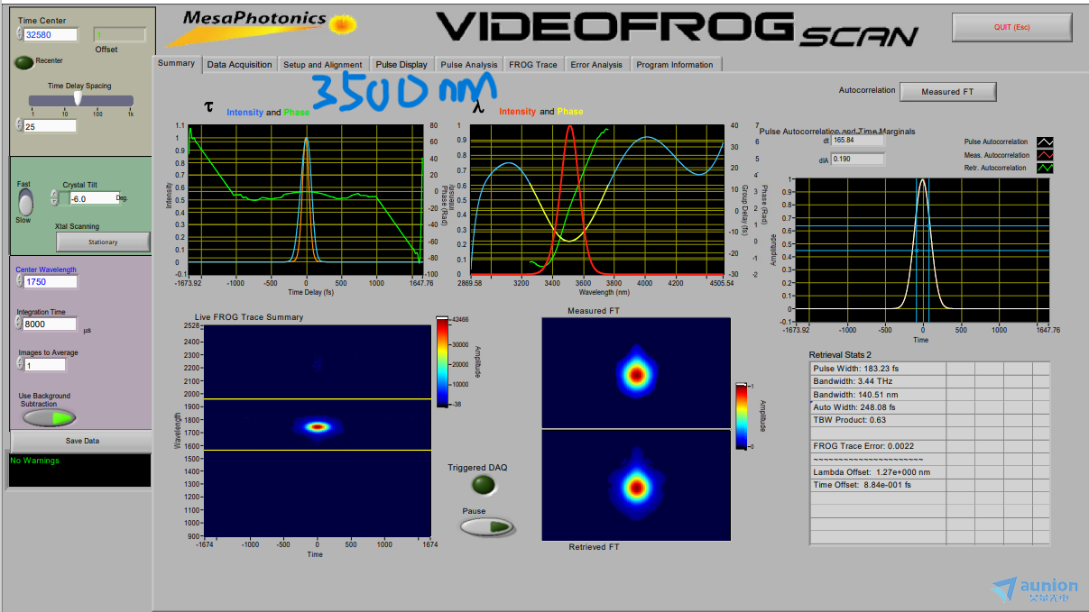This screenshot has width=1089, height=612.
Task: Click the QUIT (Esc) button
Action: [1011, 27]
